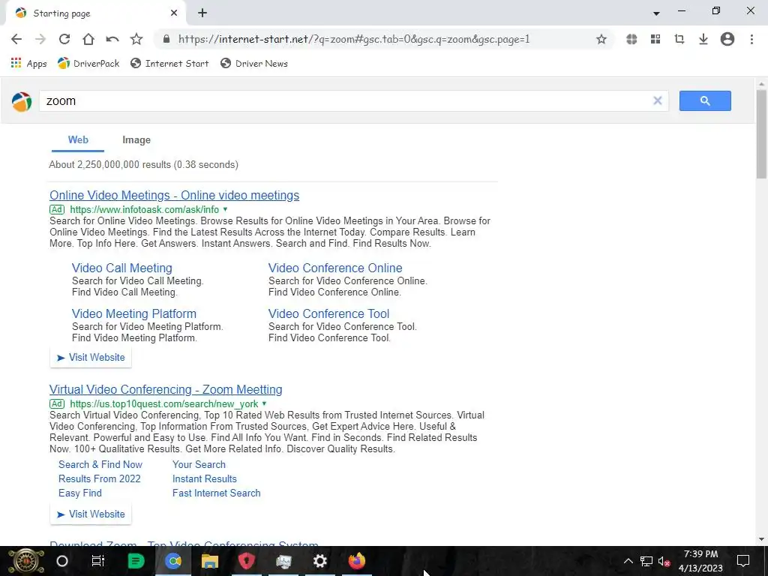768x576 pixels.
Task: Open red shield app in taskbar
Action: [246, 561]
